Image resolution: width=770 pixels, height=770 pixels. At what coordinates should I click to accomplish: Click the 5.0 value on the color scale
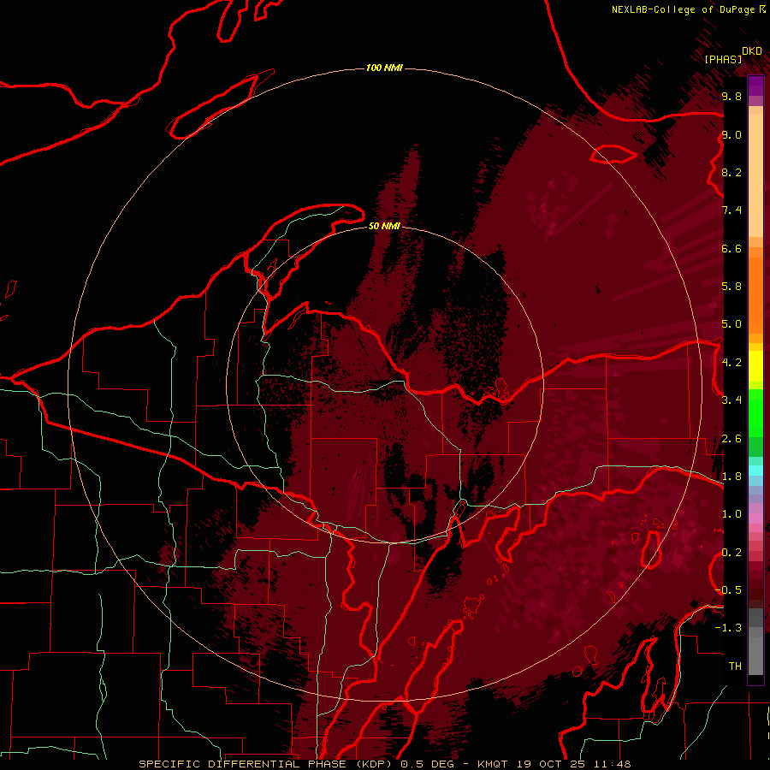(x=731, y=324)
